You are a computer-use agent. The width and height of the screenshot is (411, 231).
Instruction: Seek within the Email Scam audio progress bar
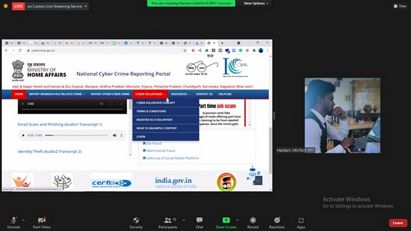[x=76, y=135]
